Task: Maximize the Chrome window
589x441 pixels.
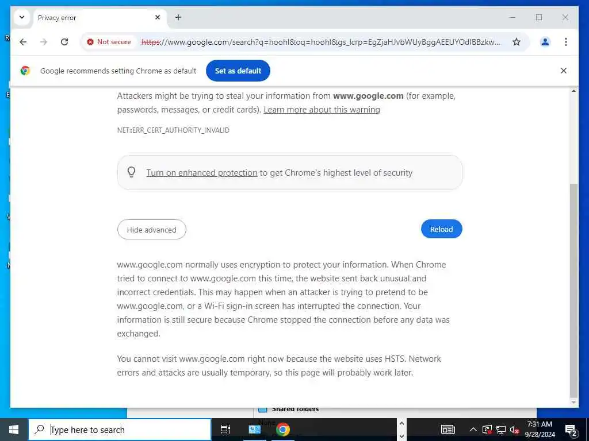Action: [x=538, y=17]
